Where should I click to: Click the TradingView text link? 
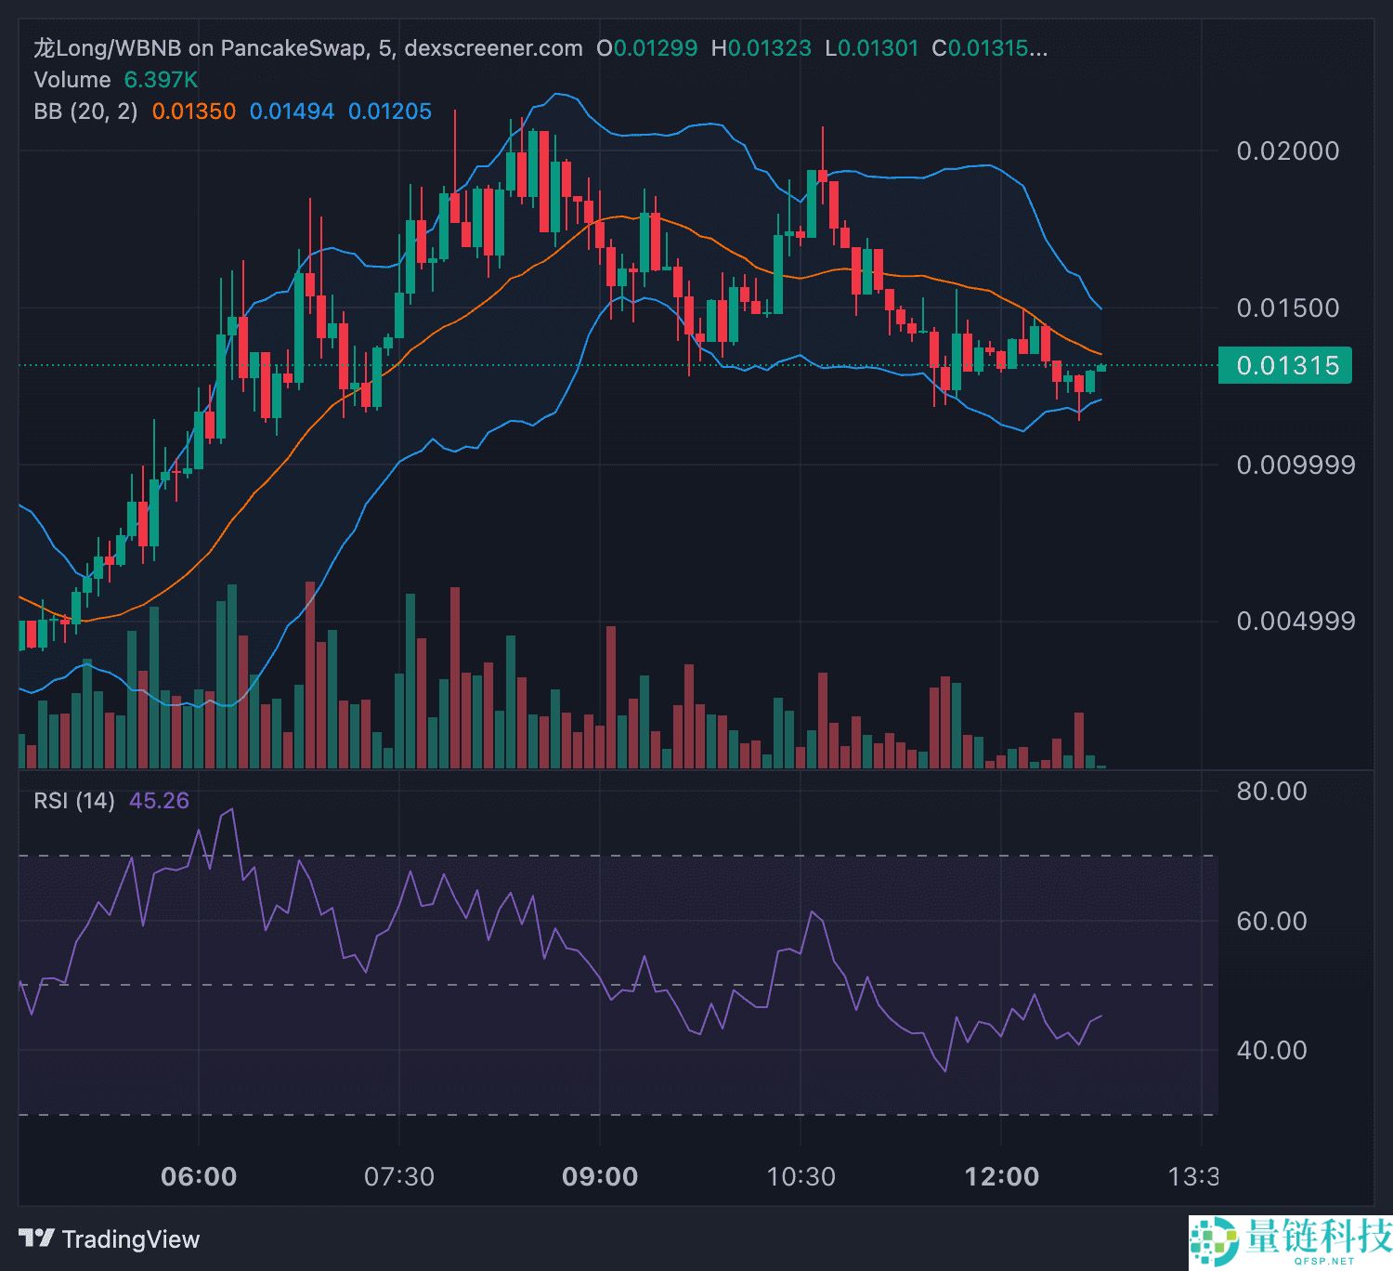130,1239
